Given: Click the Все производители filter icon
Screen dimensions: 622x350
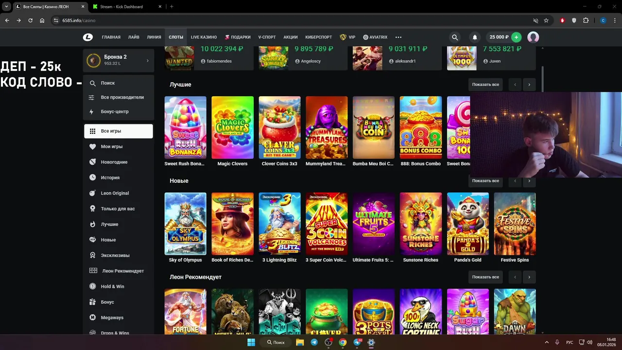Looking at the screenshot, I should [91, 97].
